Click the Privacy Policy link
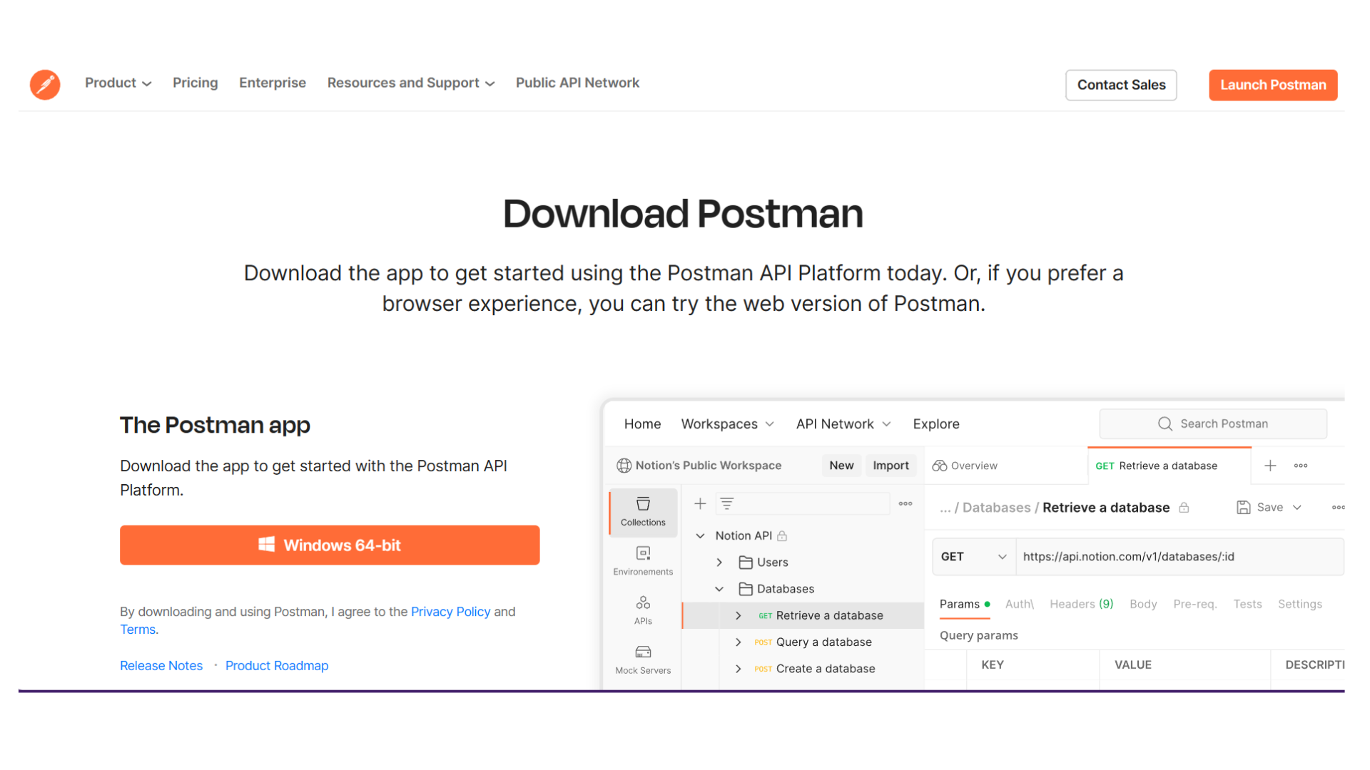The image size is (1370, 770). pyautogui.click(x=451, y=611)
